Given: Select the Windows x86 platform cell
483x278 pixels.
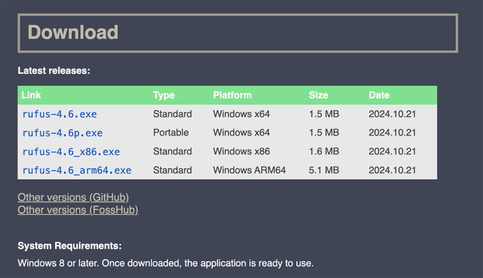Looking at the screenshot, I should click(x=241, y=151).
